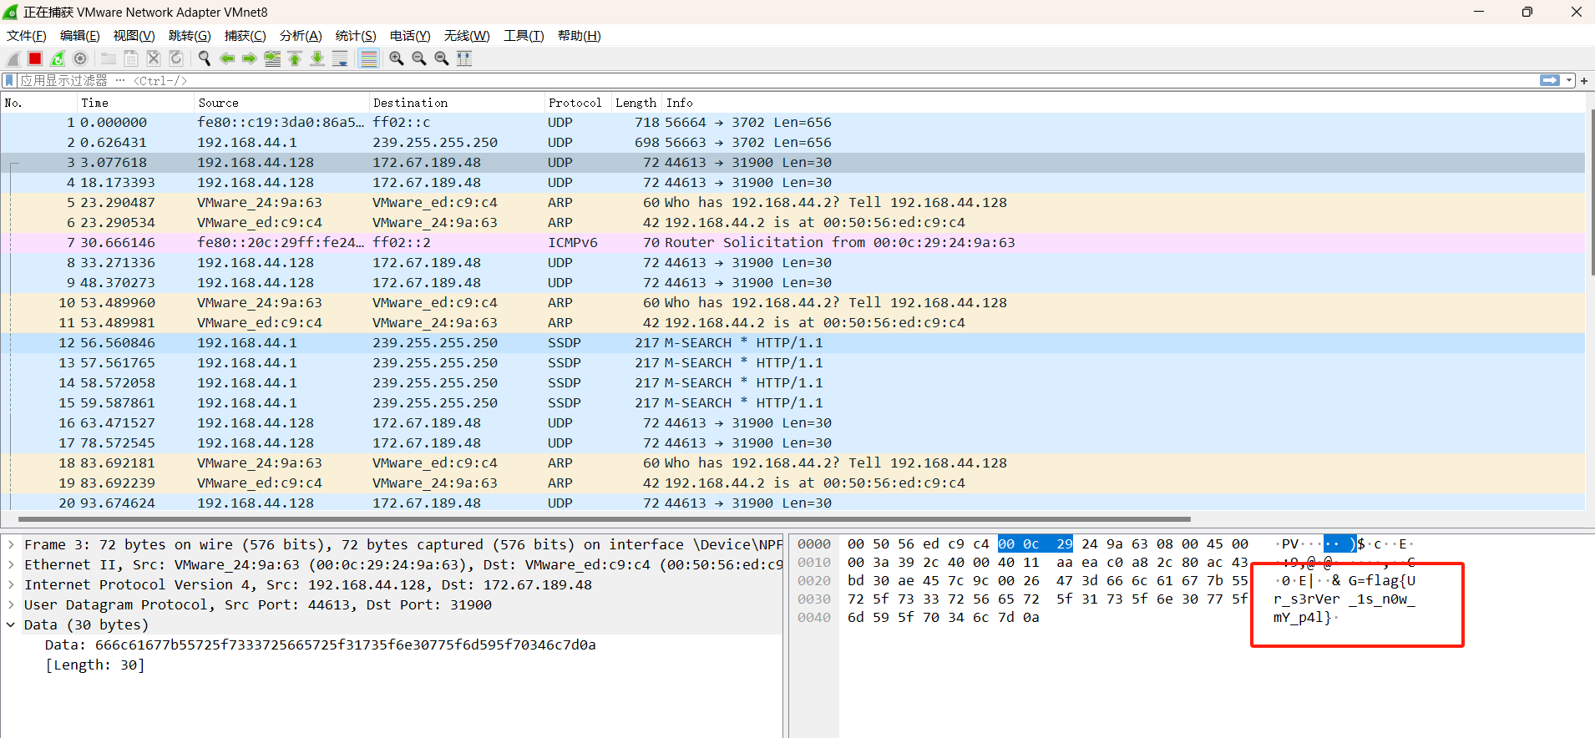Click the Resize columns to fit icon
Viewport: 1595px width, 738px height.
tap(464, 58)
